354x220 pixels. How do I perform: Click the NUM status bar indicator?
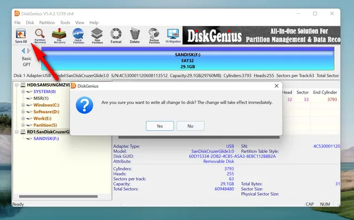[x=325, y=204]
